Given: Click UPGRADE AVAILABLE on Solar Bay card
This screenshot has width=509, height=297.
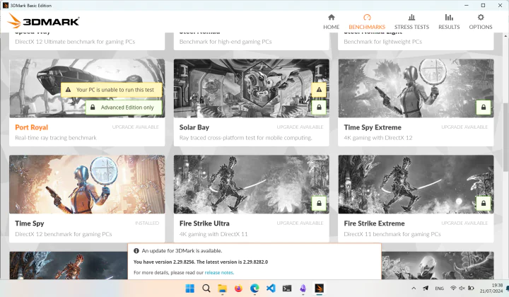Looking at the screenshot, I should [300, 127].
